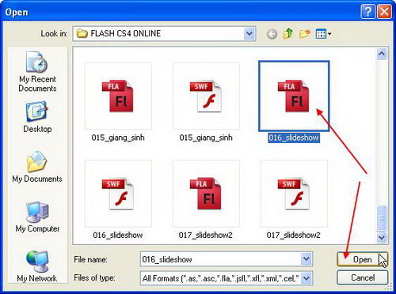Expand the File name dropdown arrow
The image size is (396, 294).
click(307, 259)
